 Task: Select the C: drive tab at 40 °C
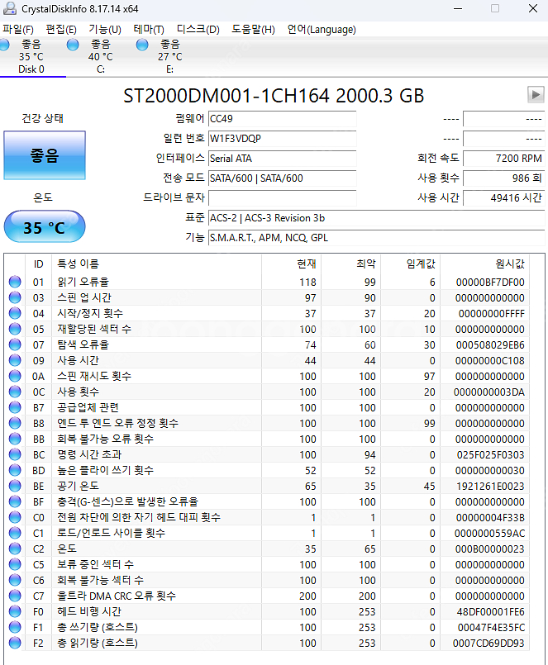101,57
